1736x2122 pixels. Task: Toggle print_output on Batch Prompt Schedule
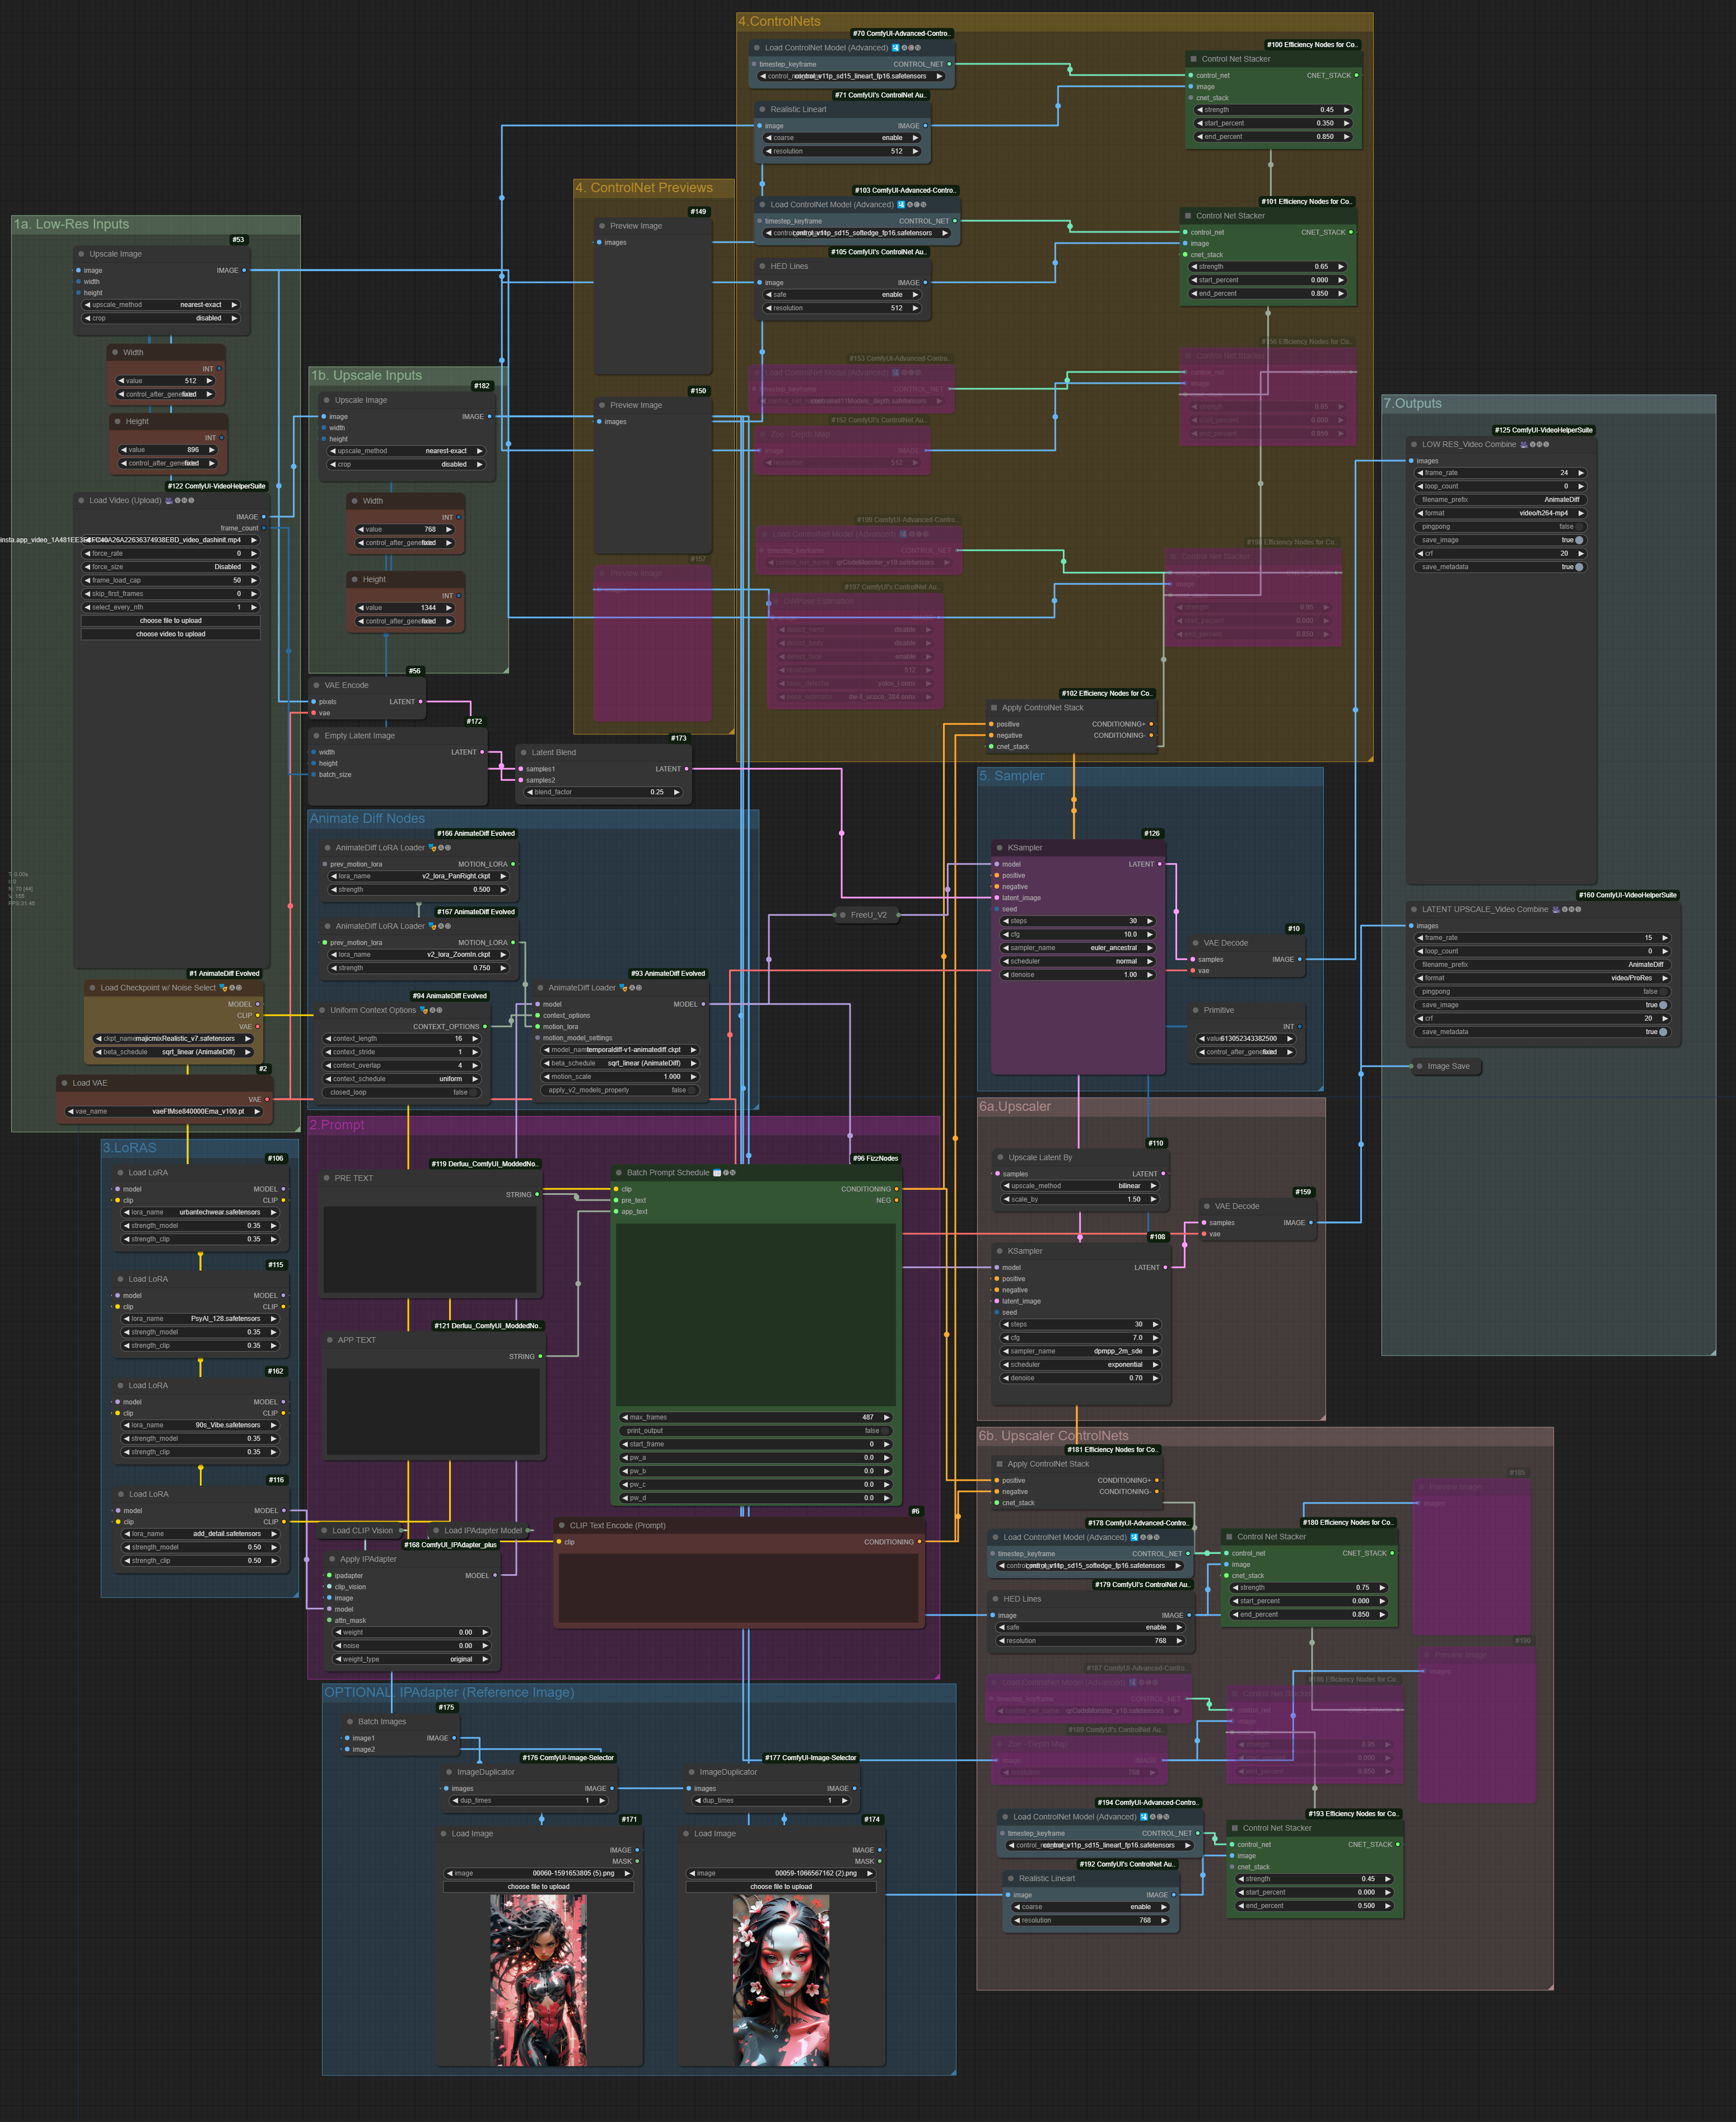(886, 1431)
